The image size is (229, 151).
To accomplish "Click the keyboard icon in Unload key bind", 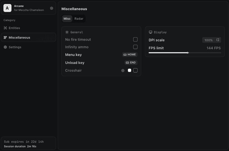I will coord(127,63).
